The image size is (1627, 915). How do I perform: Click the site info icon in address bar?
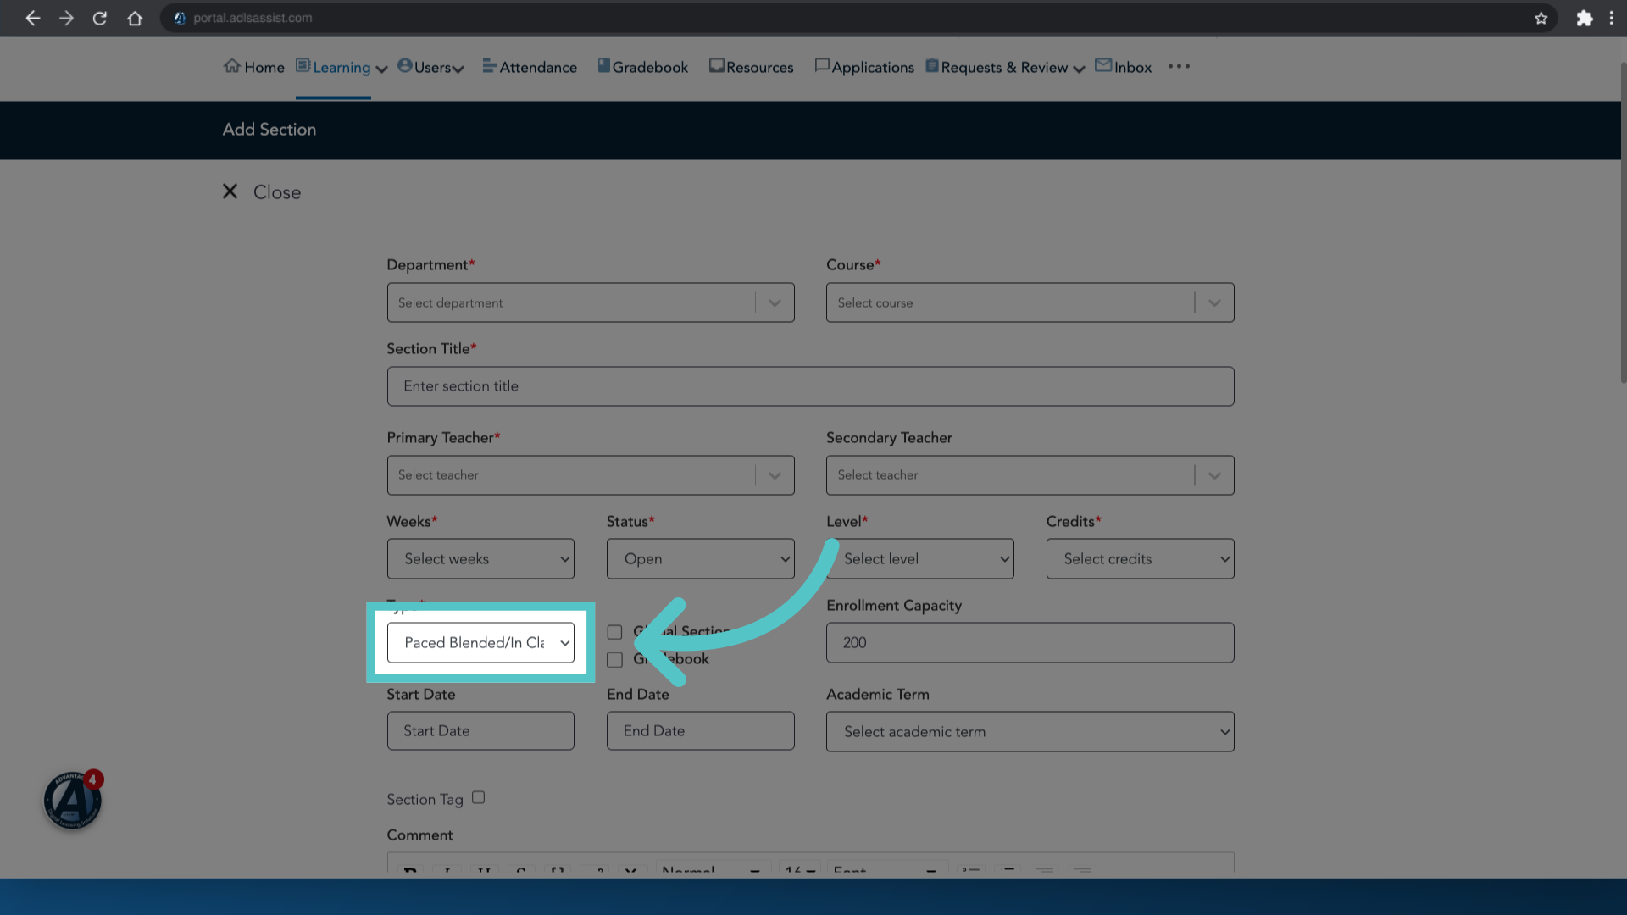click(180, 18)
